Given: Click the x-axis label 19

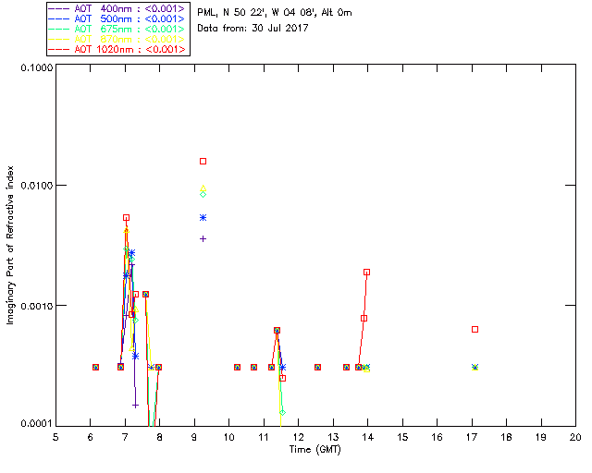Looking at the screenshot, I should pos(541,437).
